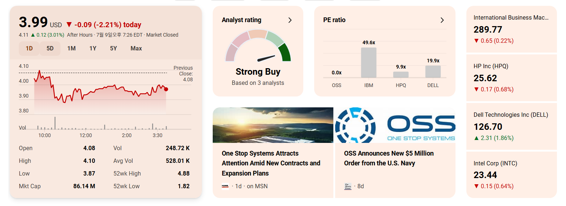Click the MSN source icon under first article
The height and width of the screenshot is (206, 566).
(225, 186)
